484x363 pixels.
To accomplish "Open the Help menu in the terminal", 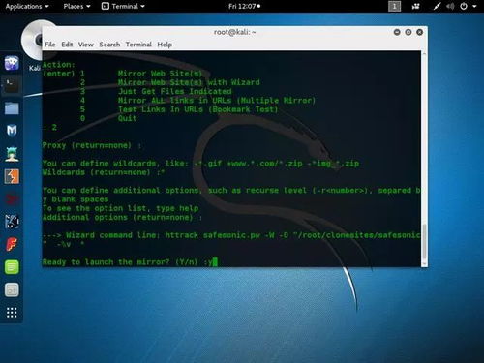I will (165, 45).
